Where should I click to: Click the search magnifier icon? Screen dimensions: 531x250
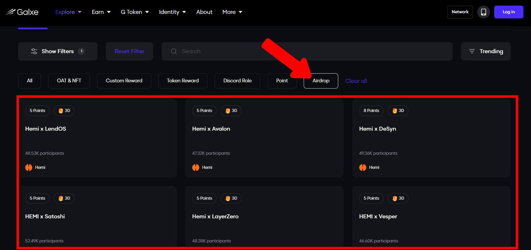click(x=174, y=51)
